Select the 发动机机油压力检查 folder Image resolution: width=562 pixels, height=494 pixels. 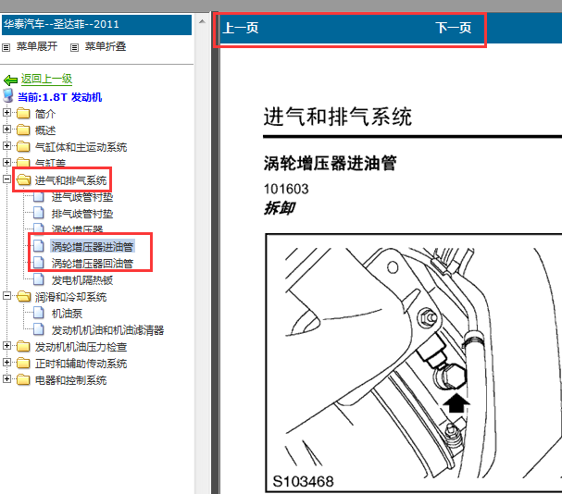tap(81, 347)
